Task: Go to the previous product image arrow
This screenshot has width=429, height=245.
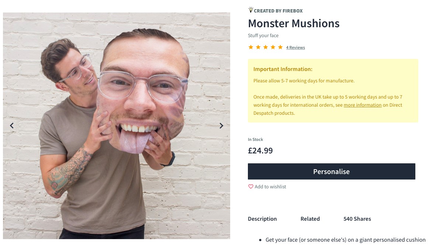Action: click(12, 125)
